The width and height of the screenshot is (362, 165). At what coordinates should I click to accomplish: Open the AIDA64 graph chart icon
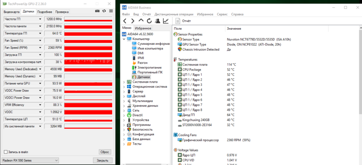(166, 21)
